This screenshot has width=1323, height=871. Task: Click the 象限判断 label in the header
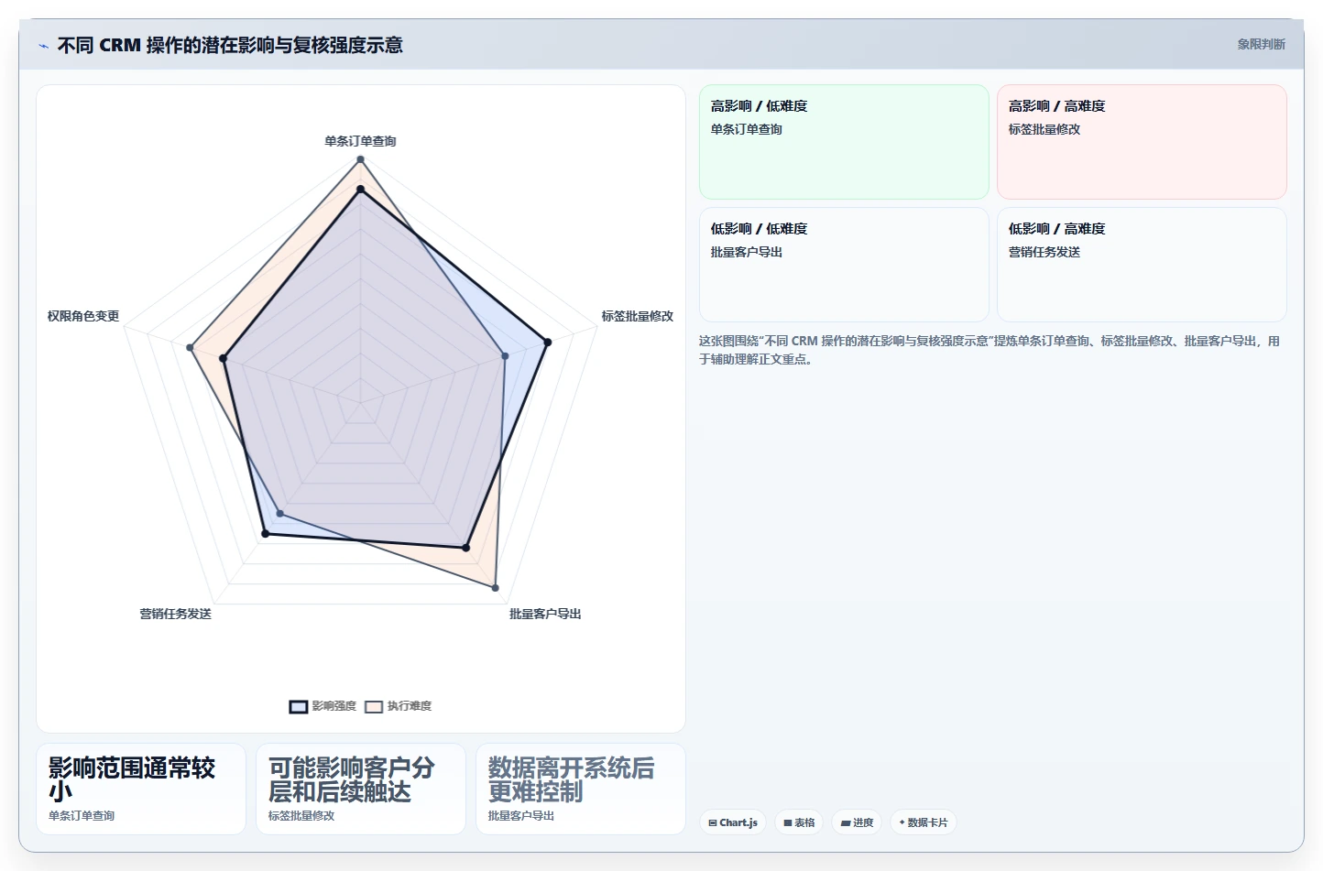[x=1261, y=44]
